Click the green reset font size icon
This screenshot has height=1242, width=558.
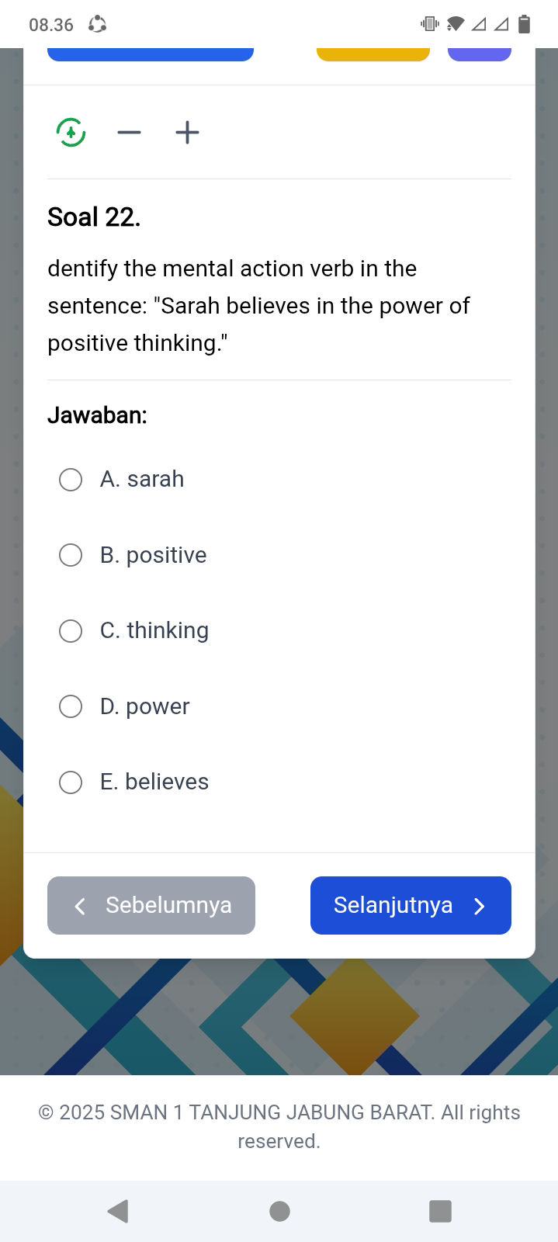pos(71,133)
